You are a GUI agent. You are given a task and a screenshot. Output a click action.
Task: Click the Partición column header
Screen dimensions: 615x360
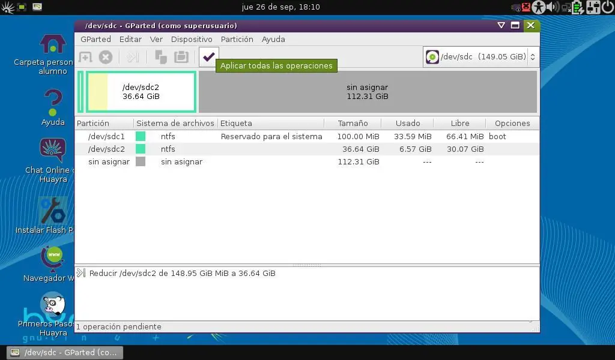[105, 124]
